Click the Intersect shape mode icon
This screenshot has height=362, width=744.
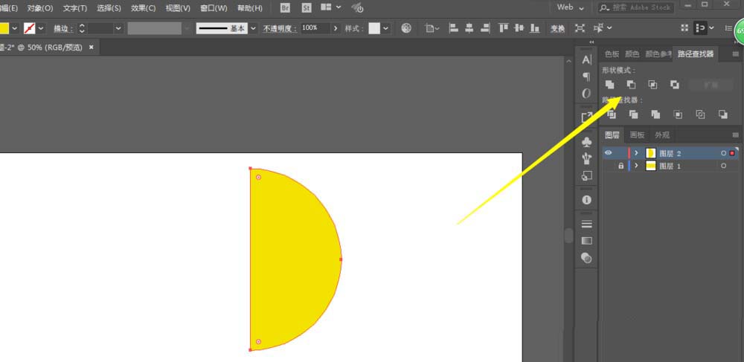click(x=653, y=85)
